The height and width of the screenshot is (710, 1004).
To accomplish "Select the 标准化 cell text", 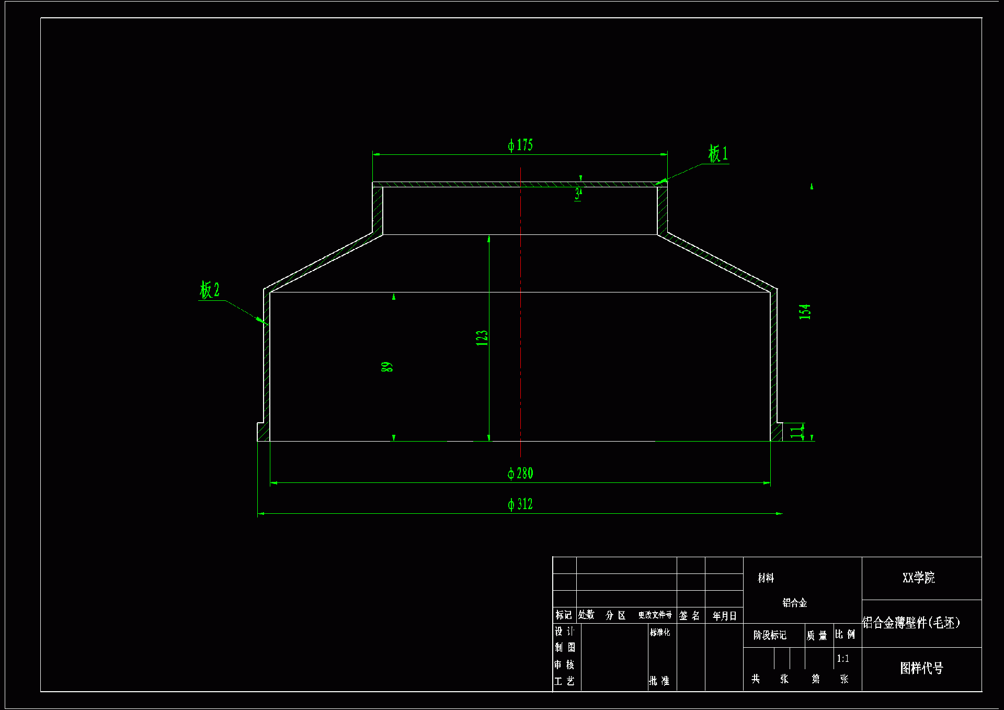I will point(660,633).
